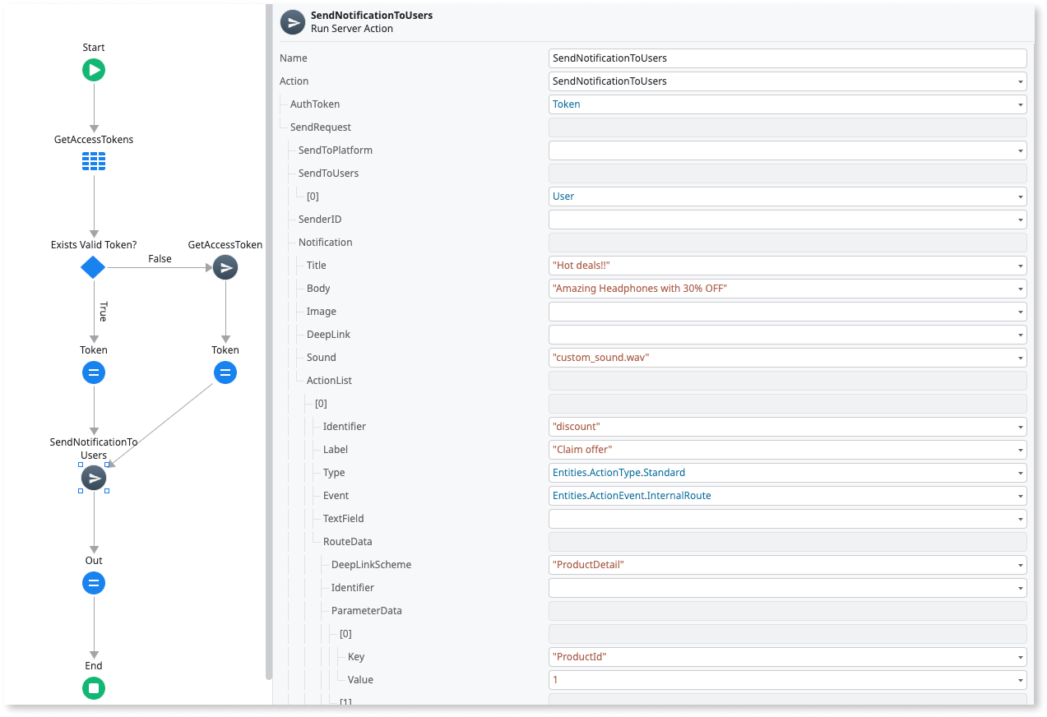Select the Token assign node below True branch
This screenshot has height=717, width=1047.
click(93, 372)
